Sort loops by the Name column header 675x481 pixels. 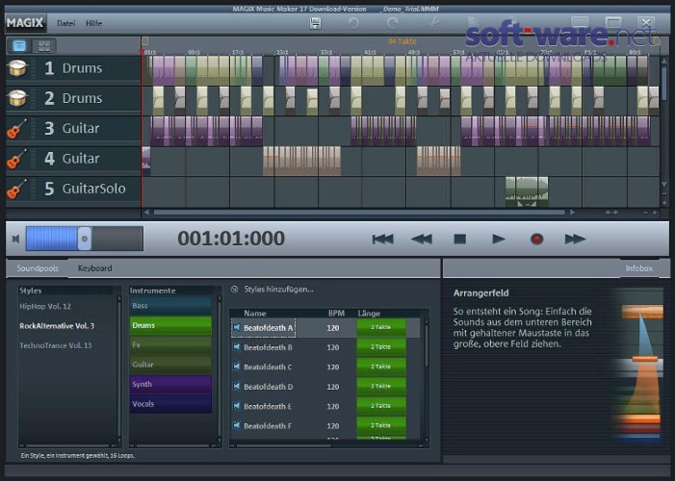click(x=255, y=314)
